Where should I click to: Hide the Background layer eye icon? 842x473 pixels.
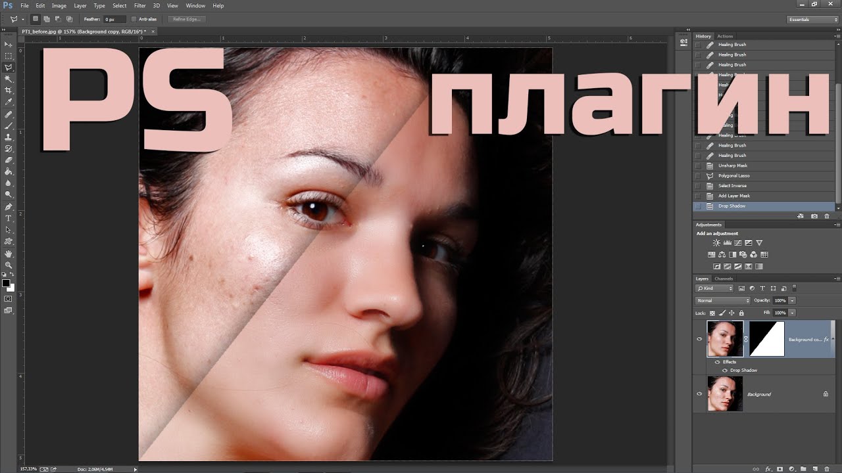(699, 394)
